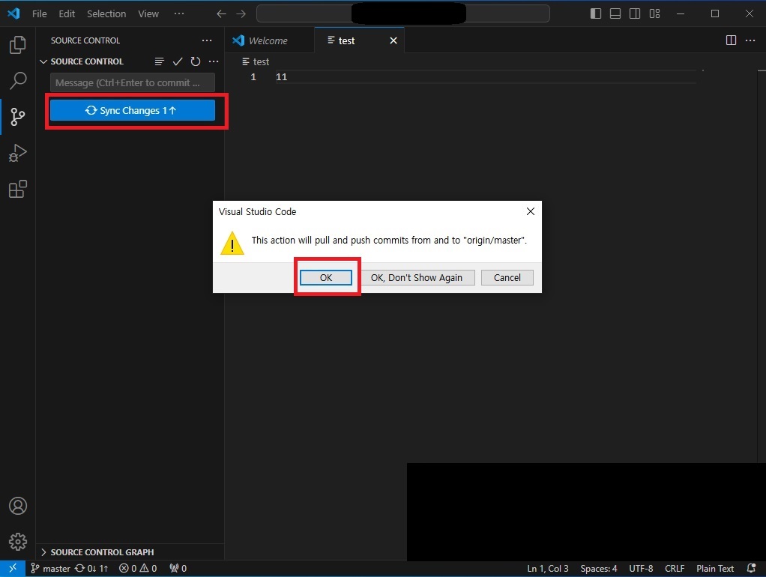Click the synchronize changes status bar indicator
766x577 pixels.
click(x=91, y=568)
